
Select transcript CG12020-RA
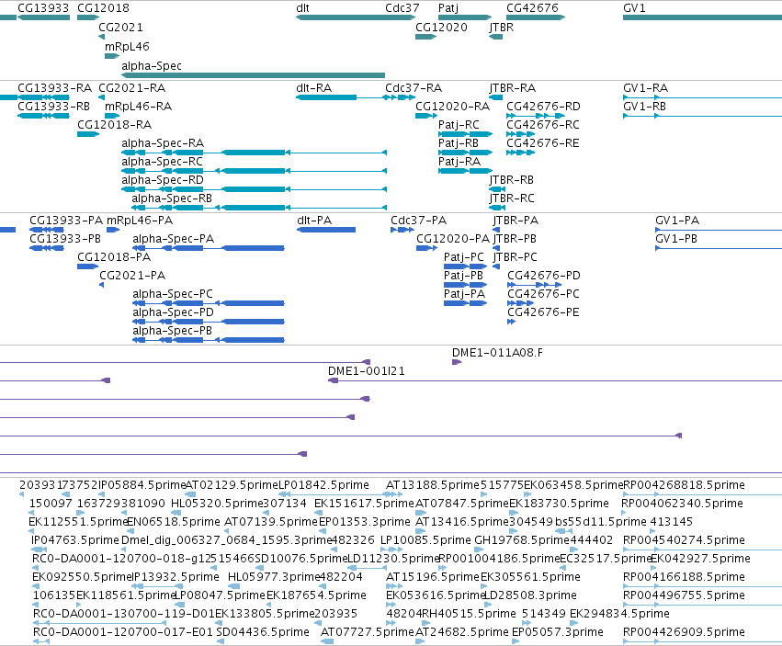pyautogui.click(x=425, y=116)
